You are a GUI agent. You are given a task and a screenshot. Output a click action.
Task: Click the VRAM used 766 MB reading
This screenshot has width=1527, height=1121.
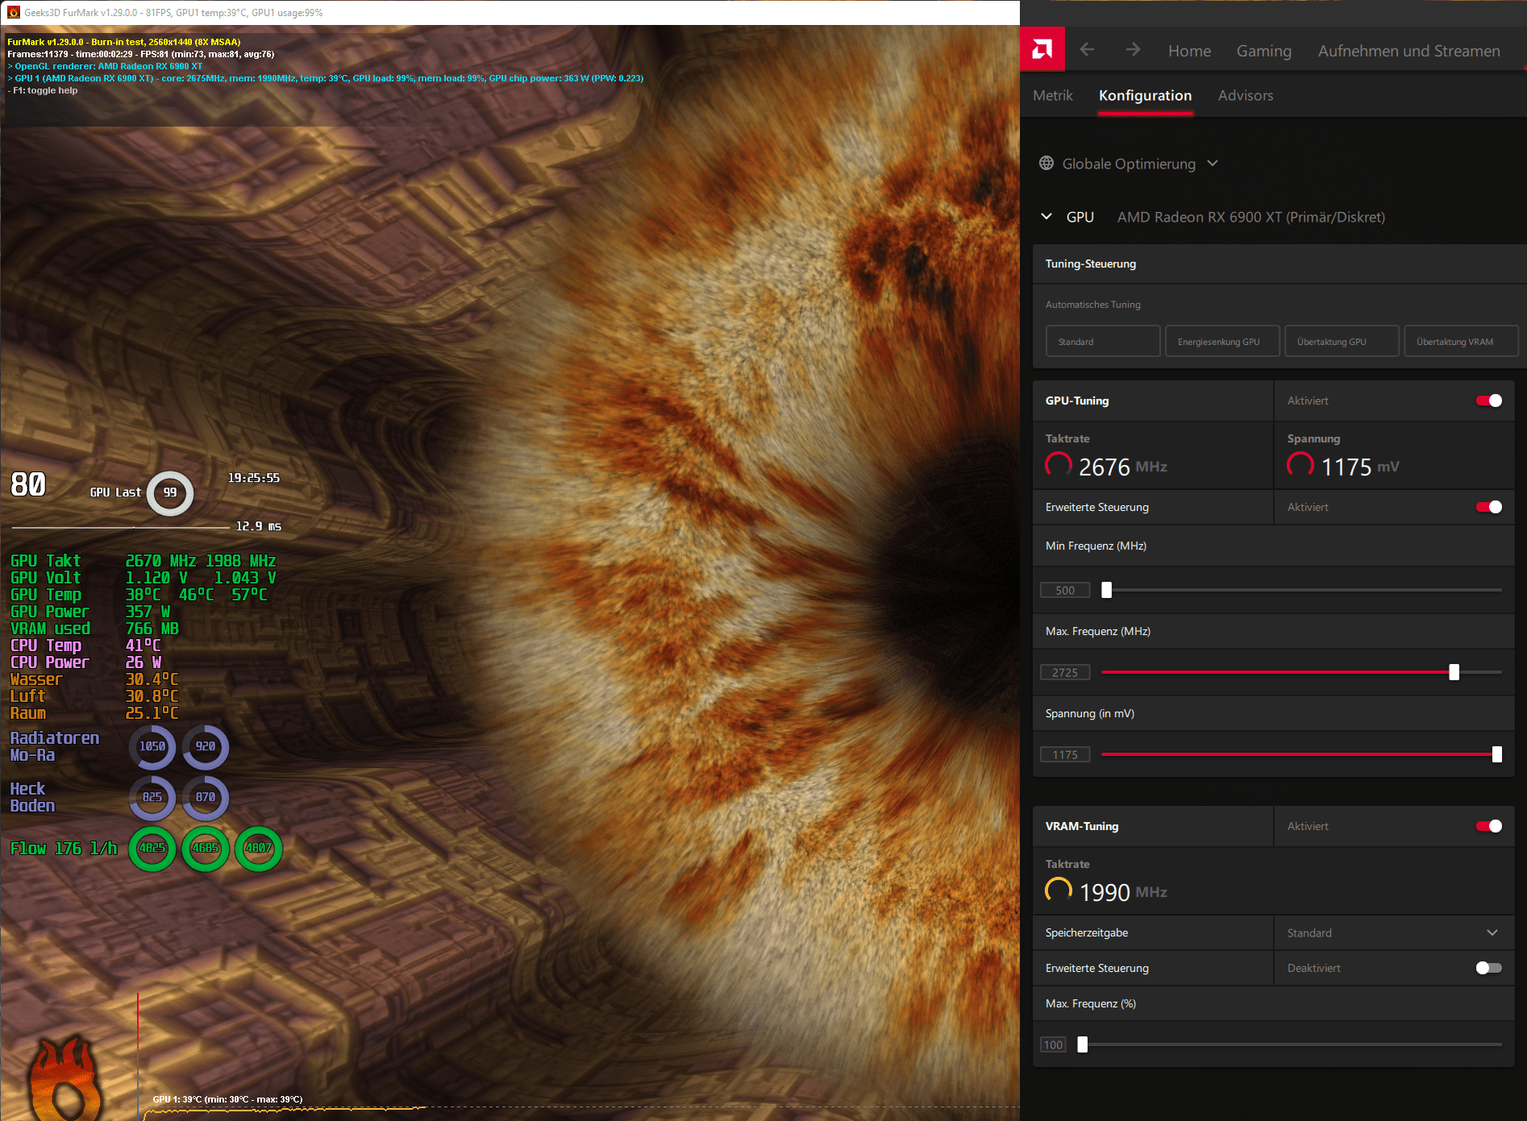pyautogui.click(x=152, y=629)
